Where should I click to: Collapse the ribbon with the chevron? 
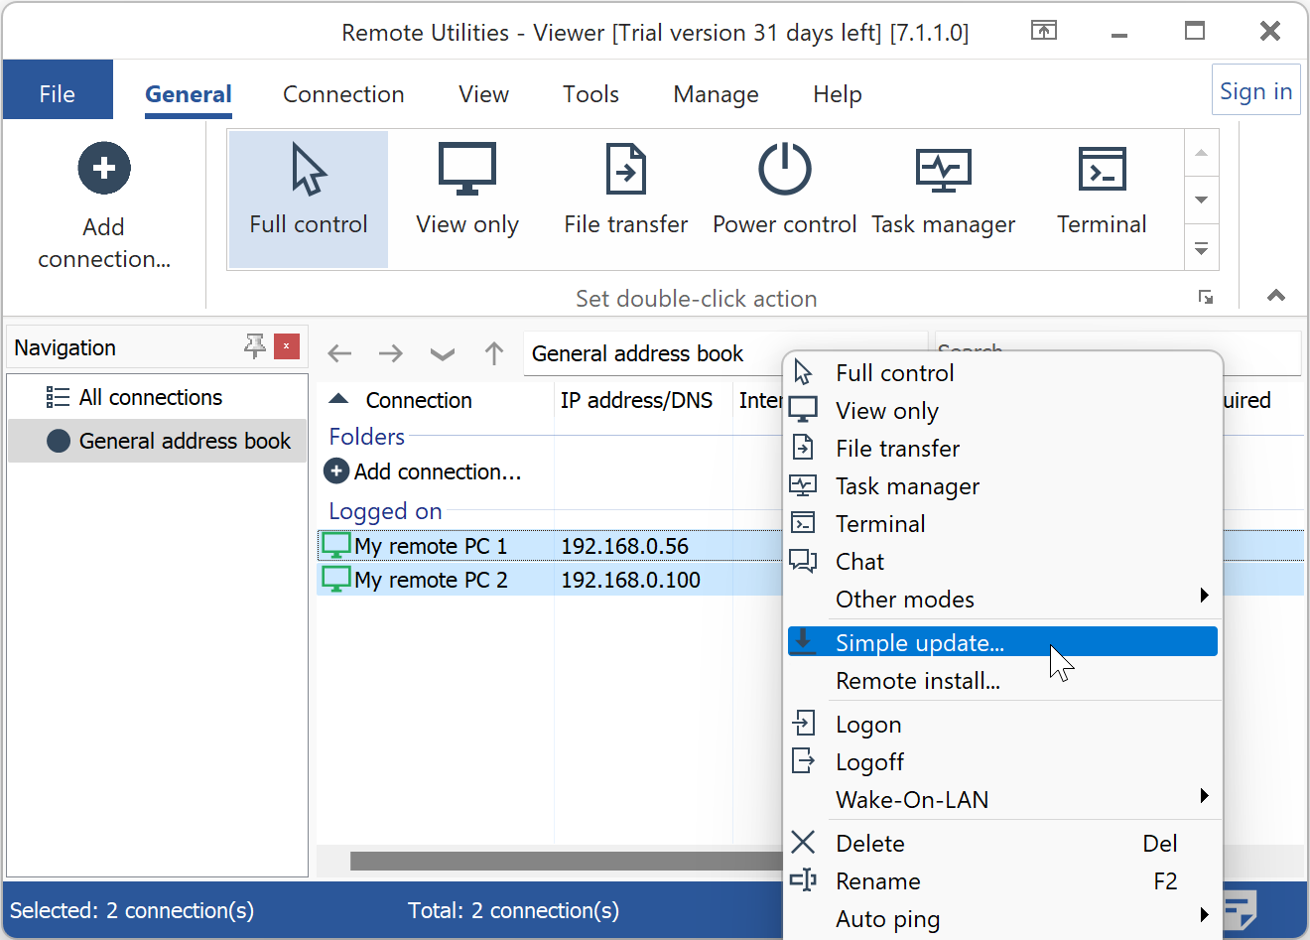(1276, 295)
